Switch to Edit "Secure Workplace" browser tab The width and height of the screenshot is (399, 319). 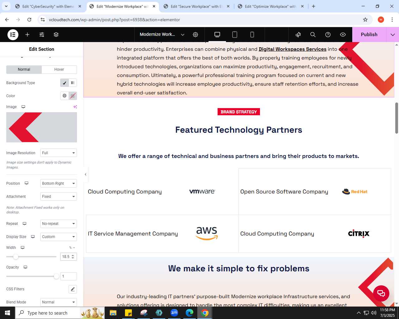tap(196, 6)
